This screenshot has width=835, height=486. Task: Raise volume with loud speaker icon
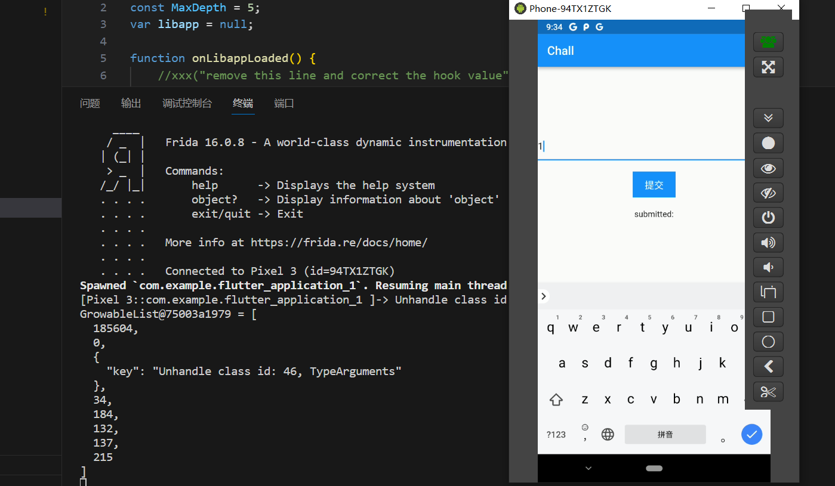pos(768,243)
